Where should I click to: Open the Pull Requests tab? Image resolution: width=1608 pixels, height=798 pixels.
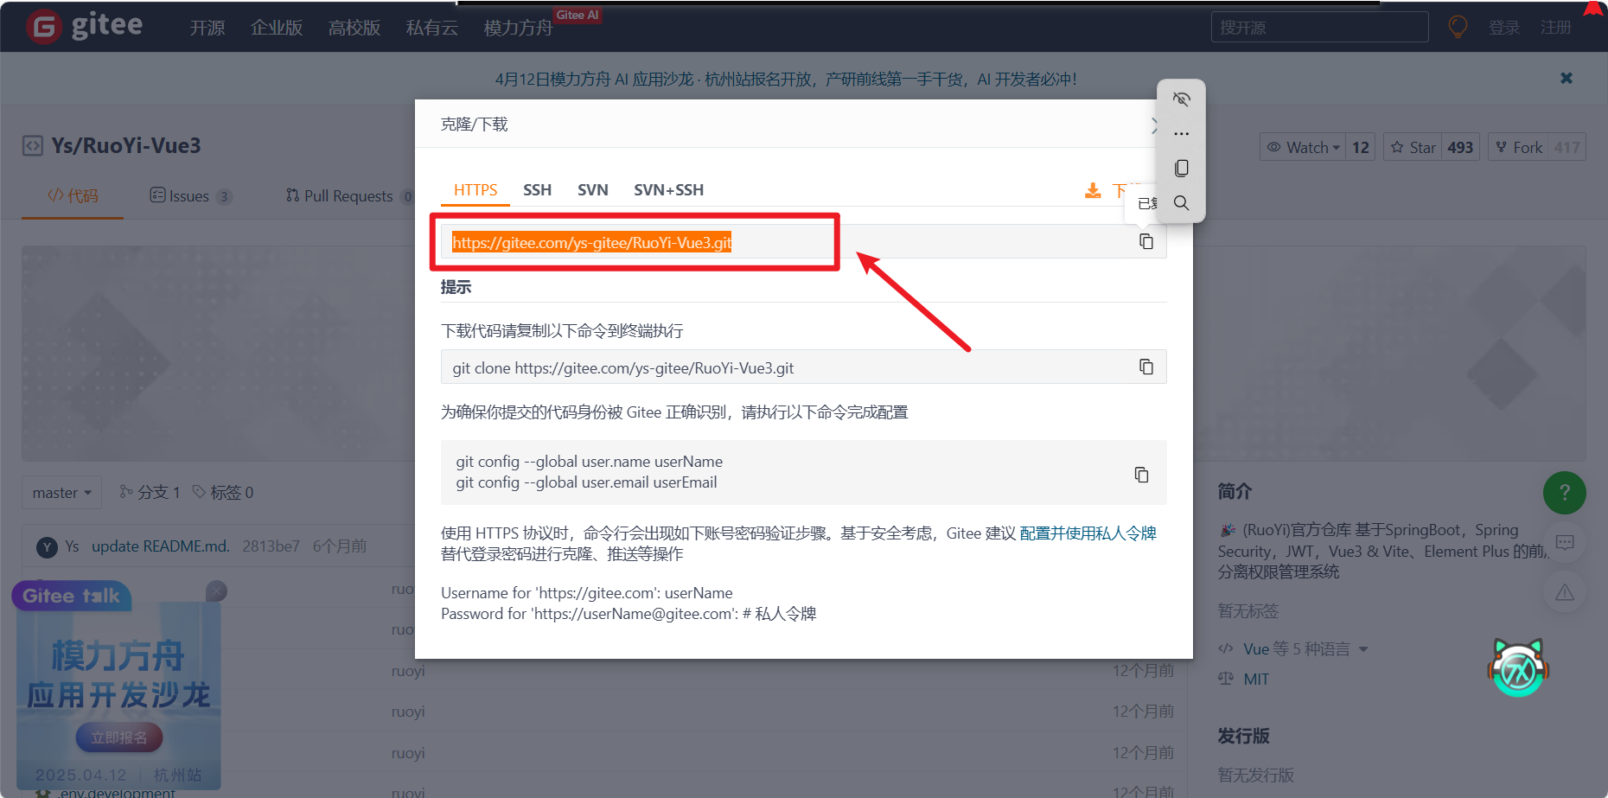pos(349,196)
